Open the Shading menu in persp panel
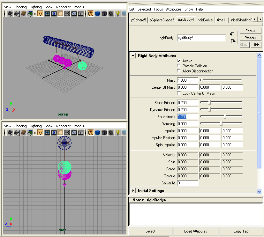This screenshot has width=264, height=237. (20, 7)
